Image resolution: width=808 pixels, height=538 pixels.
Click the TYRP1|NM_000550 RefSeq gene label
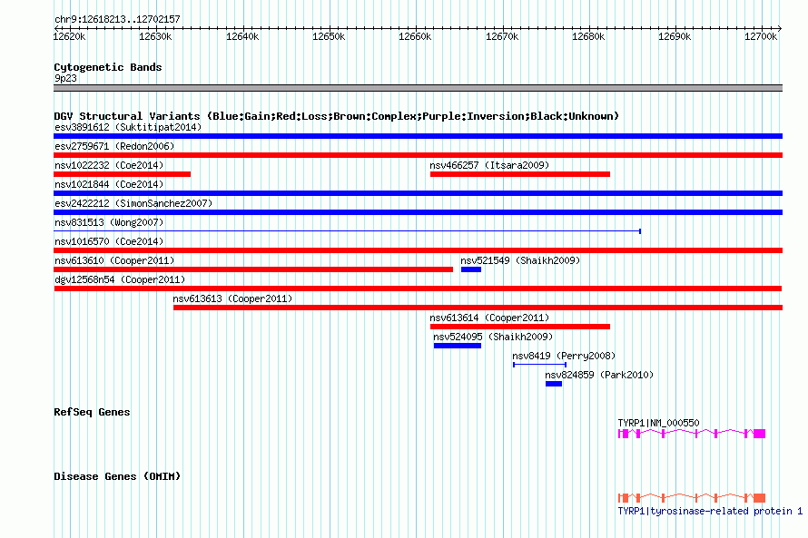tap(658, 423)
